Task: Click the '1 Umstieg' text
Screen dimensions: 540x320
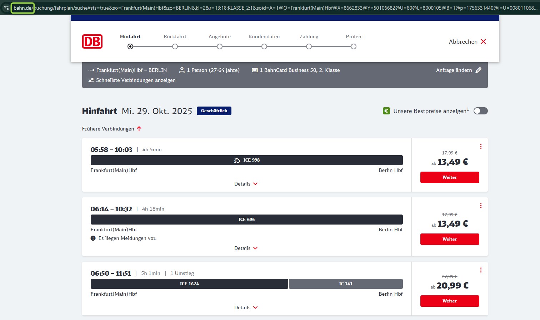Action: click(x=182, y=273)
